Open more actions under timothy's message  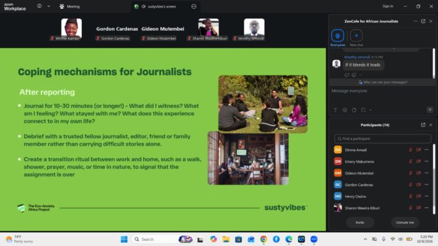click(x=361, y=75)
